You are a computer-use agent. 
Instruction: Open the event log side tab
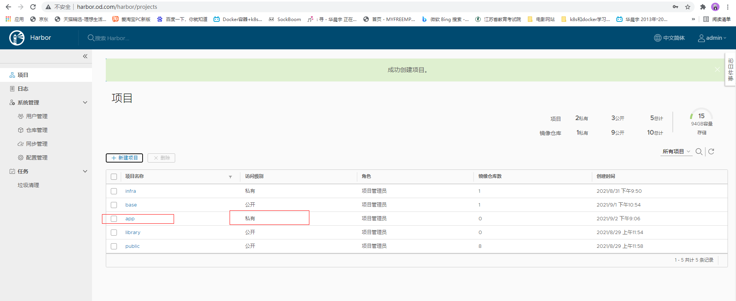[731, 70]
